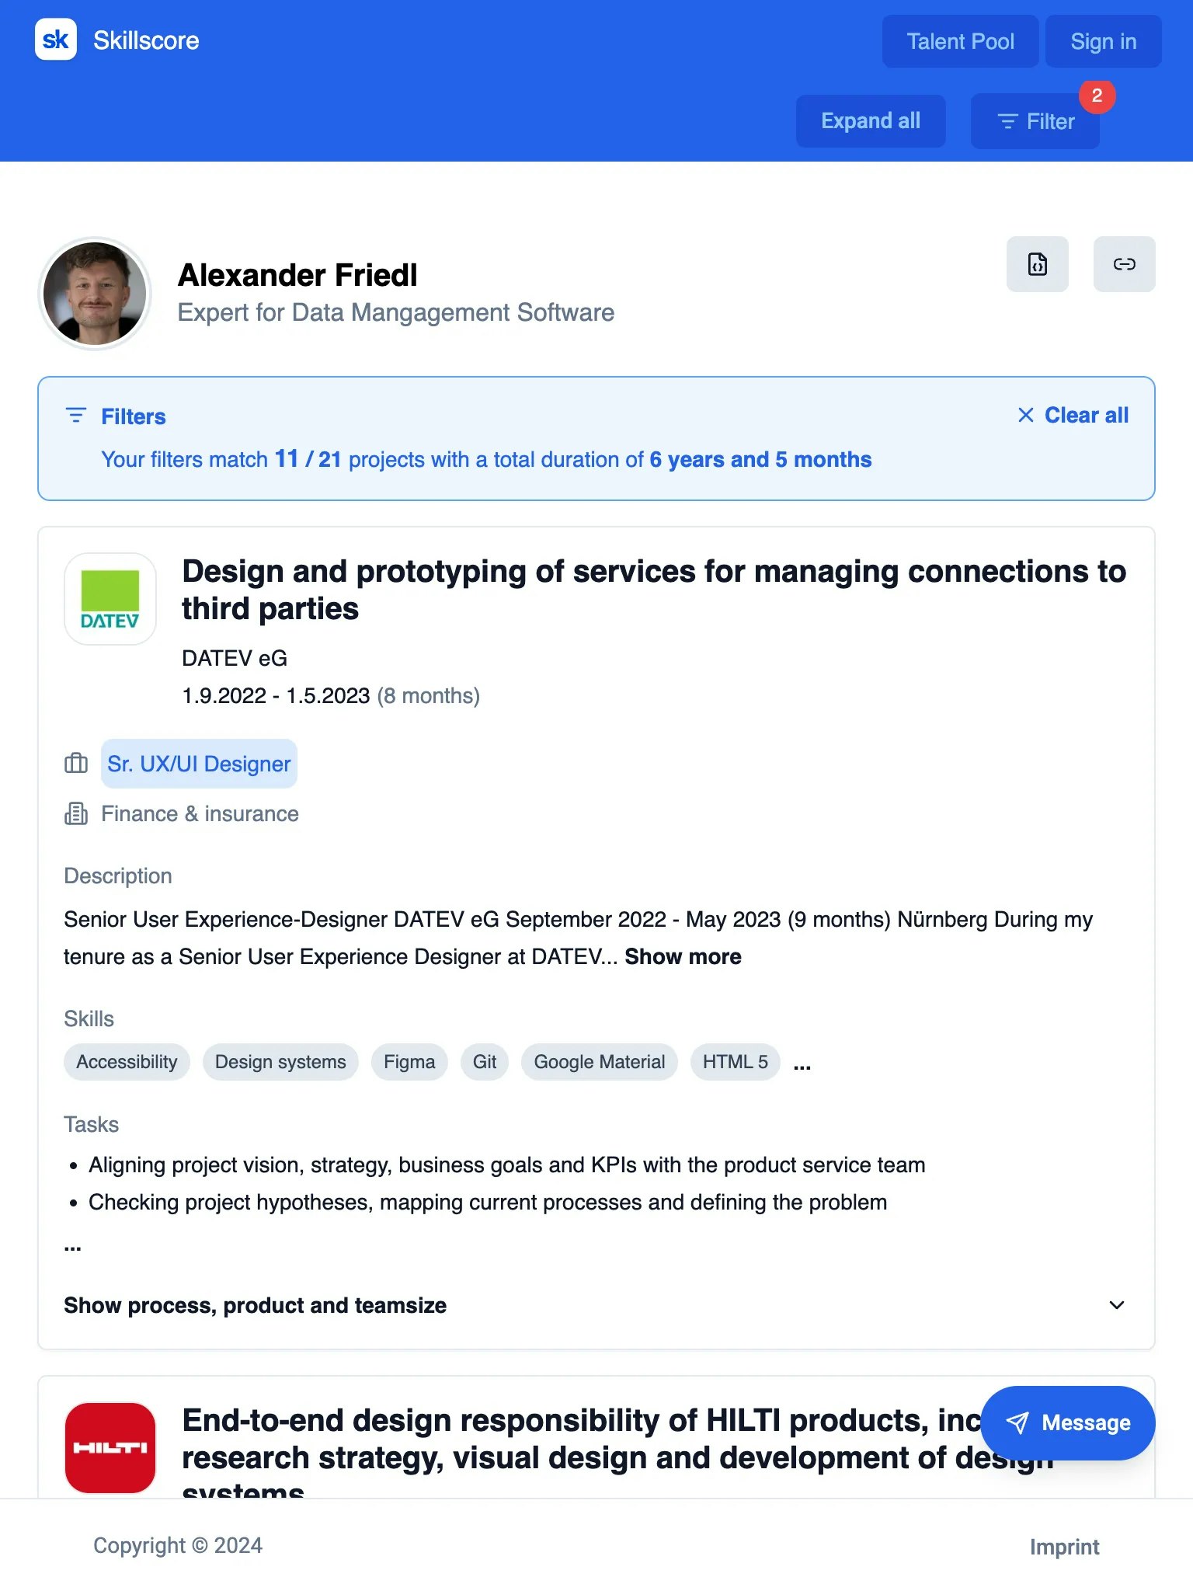
Task: Download the profile as a JSON file
Action: (x=1037, y=264)
